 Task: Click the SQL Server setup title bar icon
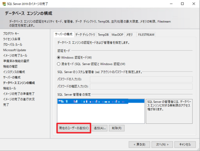4,4
